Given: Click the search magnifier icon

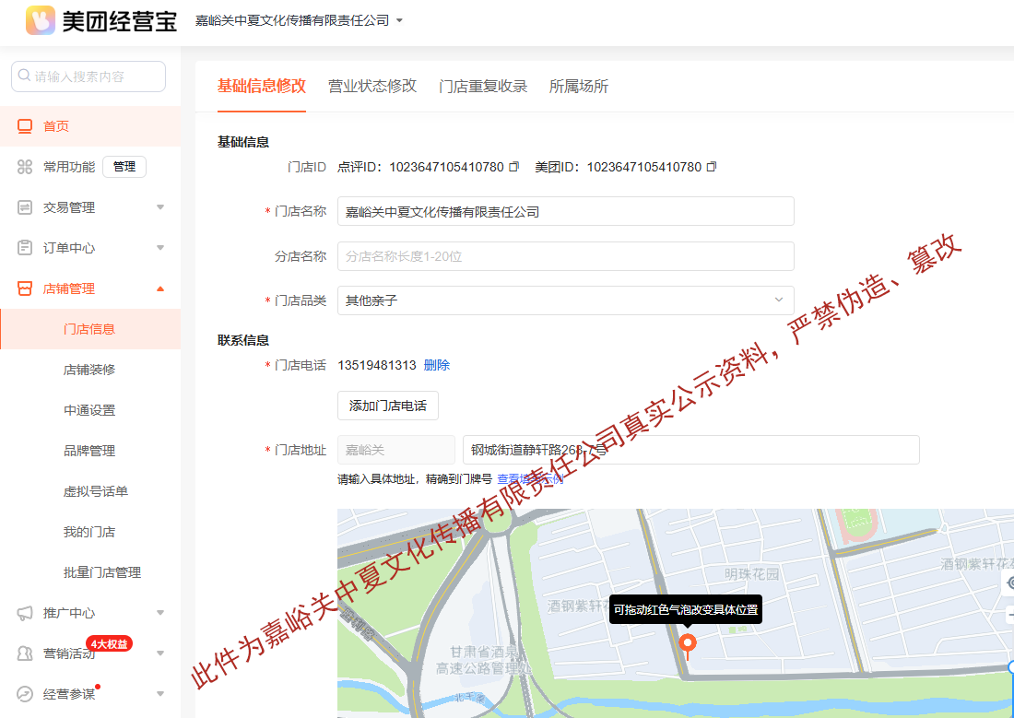Looking at the screenshot, I should tap(24, 76).
